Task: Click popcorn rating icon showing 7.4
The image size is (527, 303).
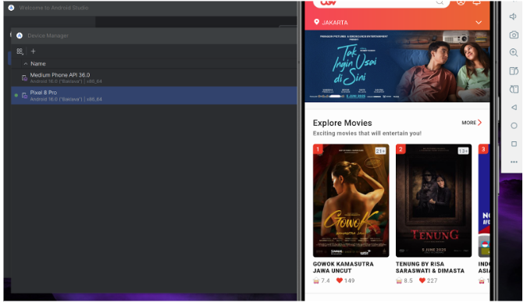Action: tap(316, 280)
